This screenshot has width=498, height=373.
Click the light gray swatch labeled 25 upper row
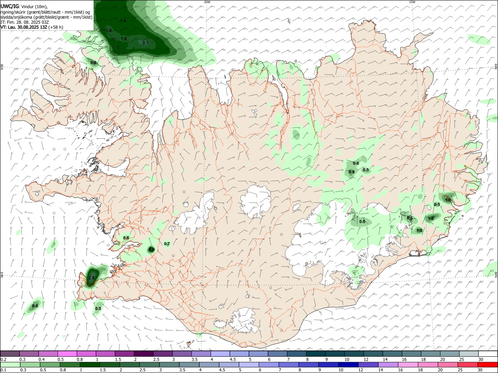coord(468,354)
